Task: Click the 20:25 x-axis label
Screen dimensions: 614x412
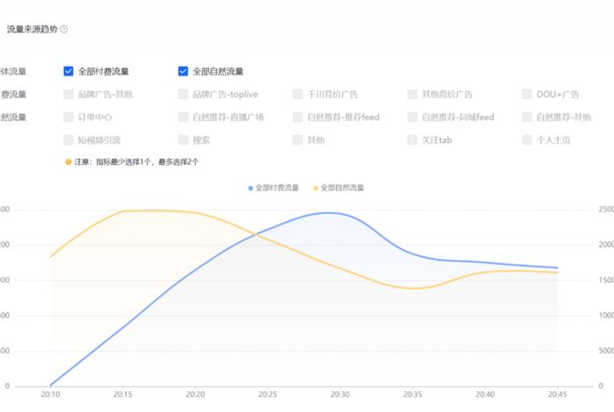Action: tap(268, 394)
